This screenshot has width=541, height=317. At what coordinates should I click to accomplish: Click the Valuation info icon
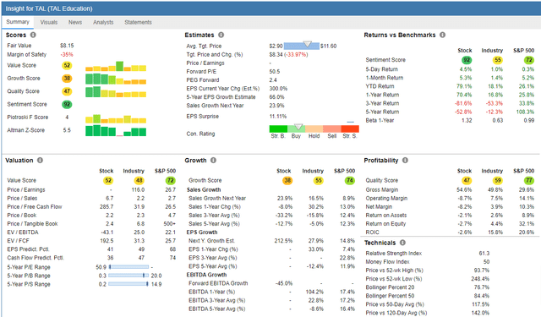[40, 161]
